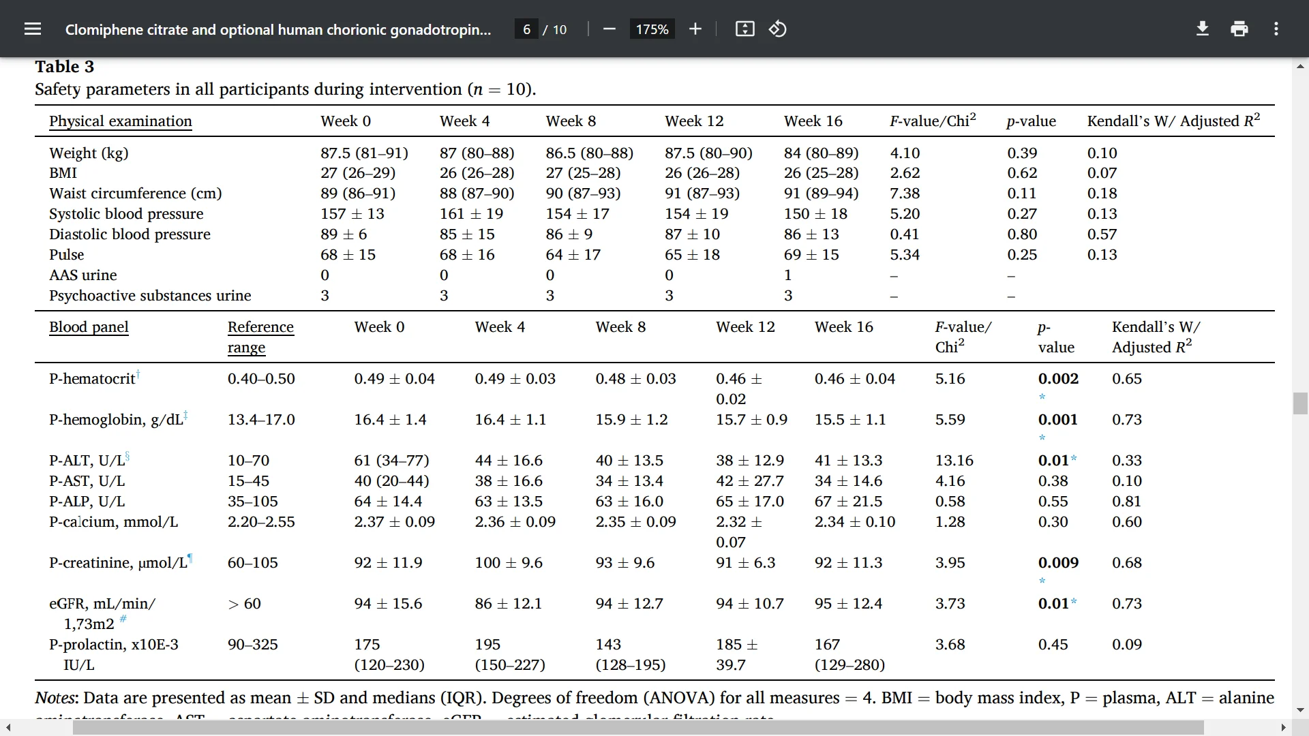Click bold p-value '0.009'
1309x736 pixels.
1059,563
